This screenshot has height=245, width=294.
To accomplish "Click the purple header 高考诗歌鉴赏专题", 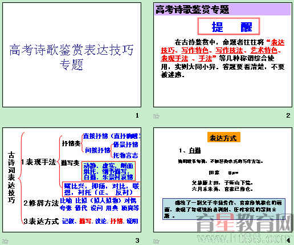I will pyautogui.click(x=222, y=9).
